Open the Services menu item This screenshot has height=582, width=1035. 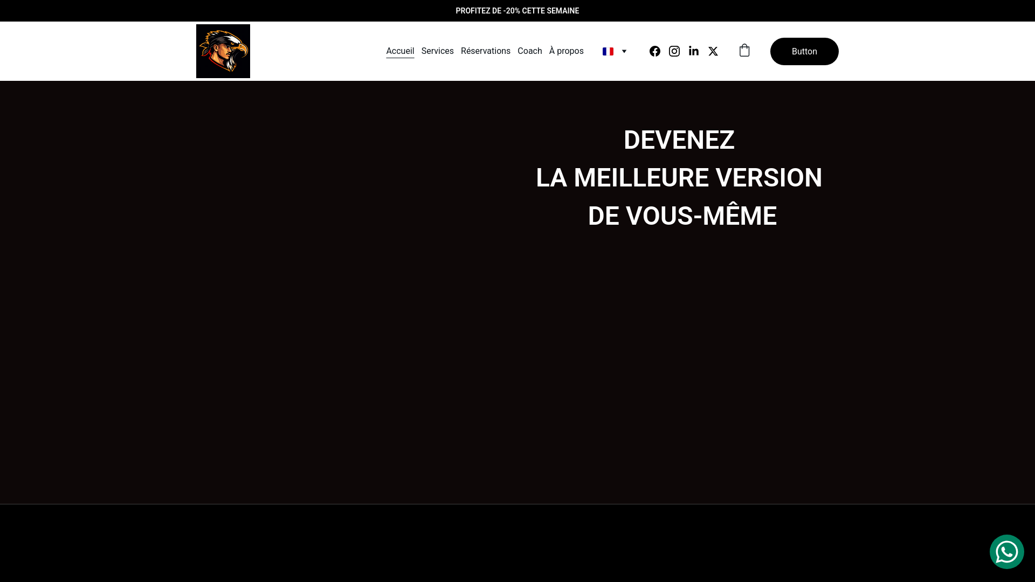[x=437, y=51]
